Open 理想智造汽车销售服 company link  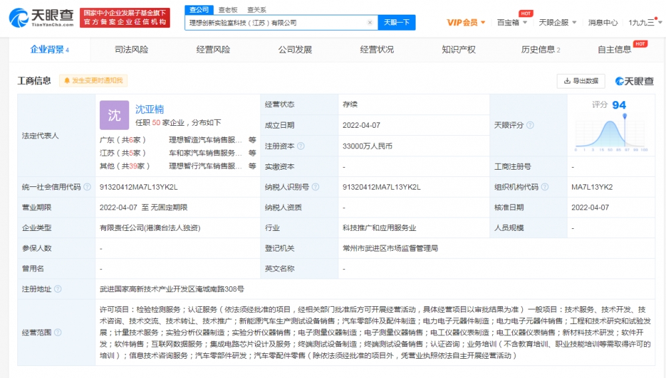click(205, 140)
